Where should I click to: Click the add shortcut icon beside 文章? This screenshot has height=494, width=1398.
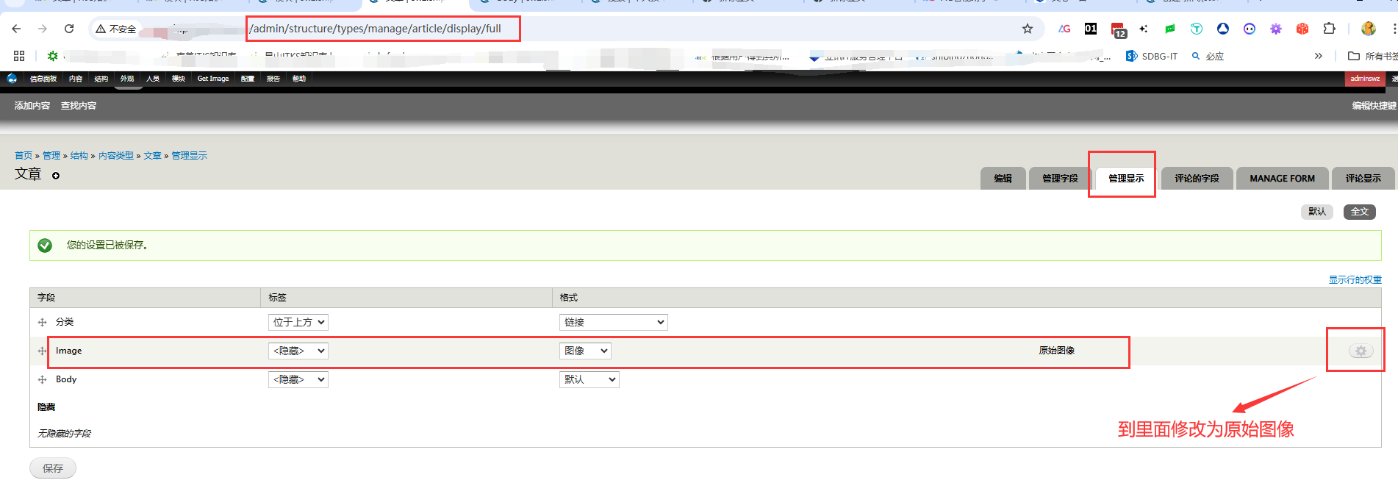click(x=56, y=176)
